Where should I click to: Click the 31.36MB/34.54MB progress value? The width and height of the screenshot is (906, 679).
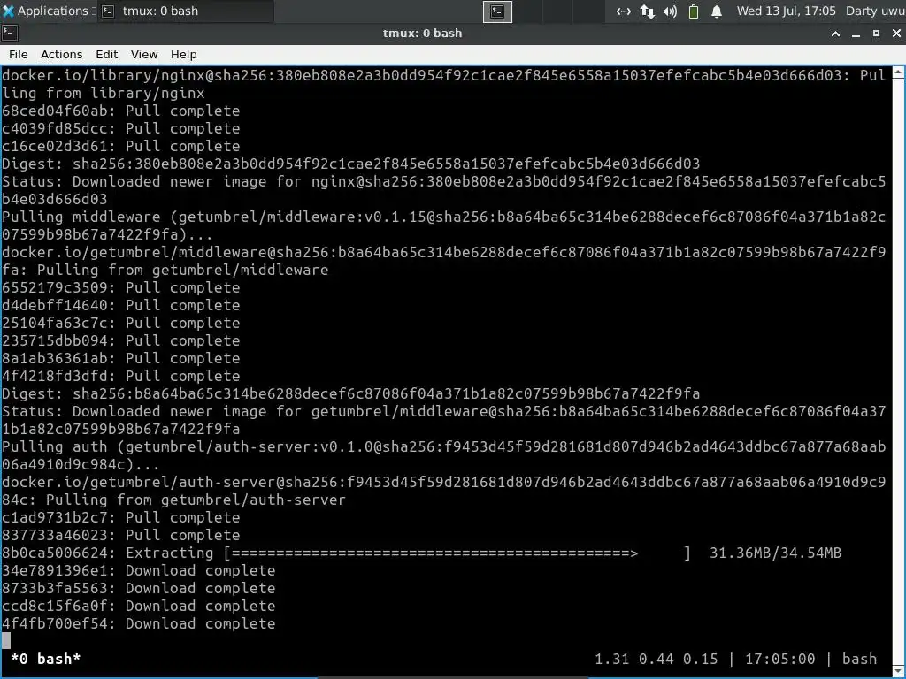click(775, 553)
